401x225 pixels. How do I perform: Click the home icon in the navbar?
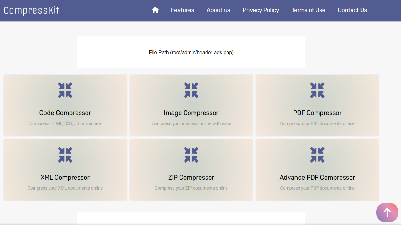click(x=155, y=10)
